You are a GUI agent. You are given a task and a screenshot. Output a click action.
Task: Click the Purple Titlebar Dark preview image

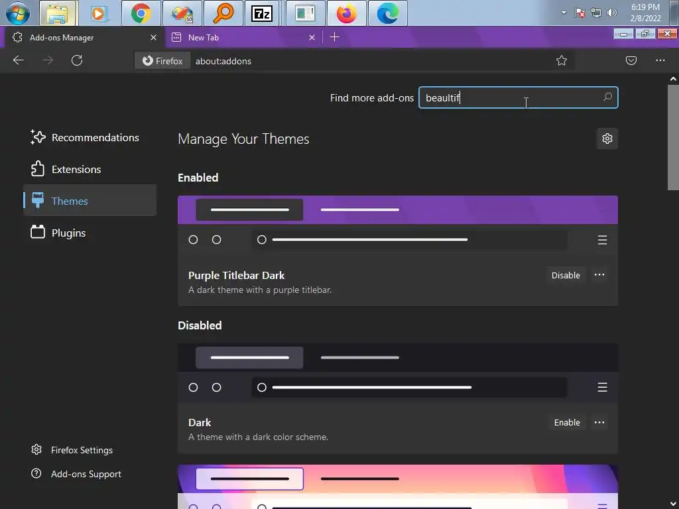click(x=398, y=225)
